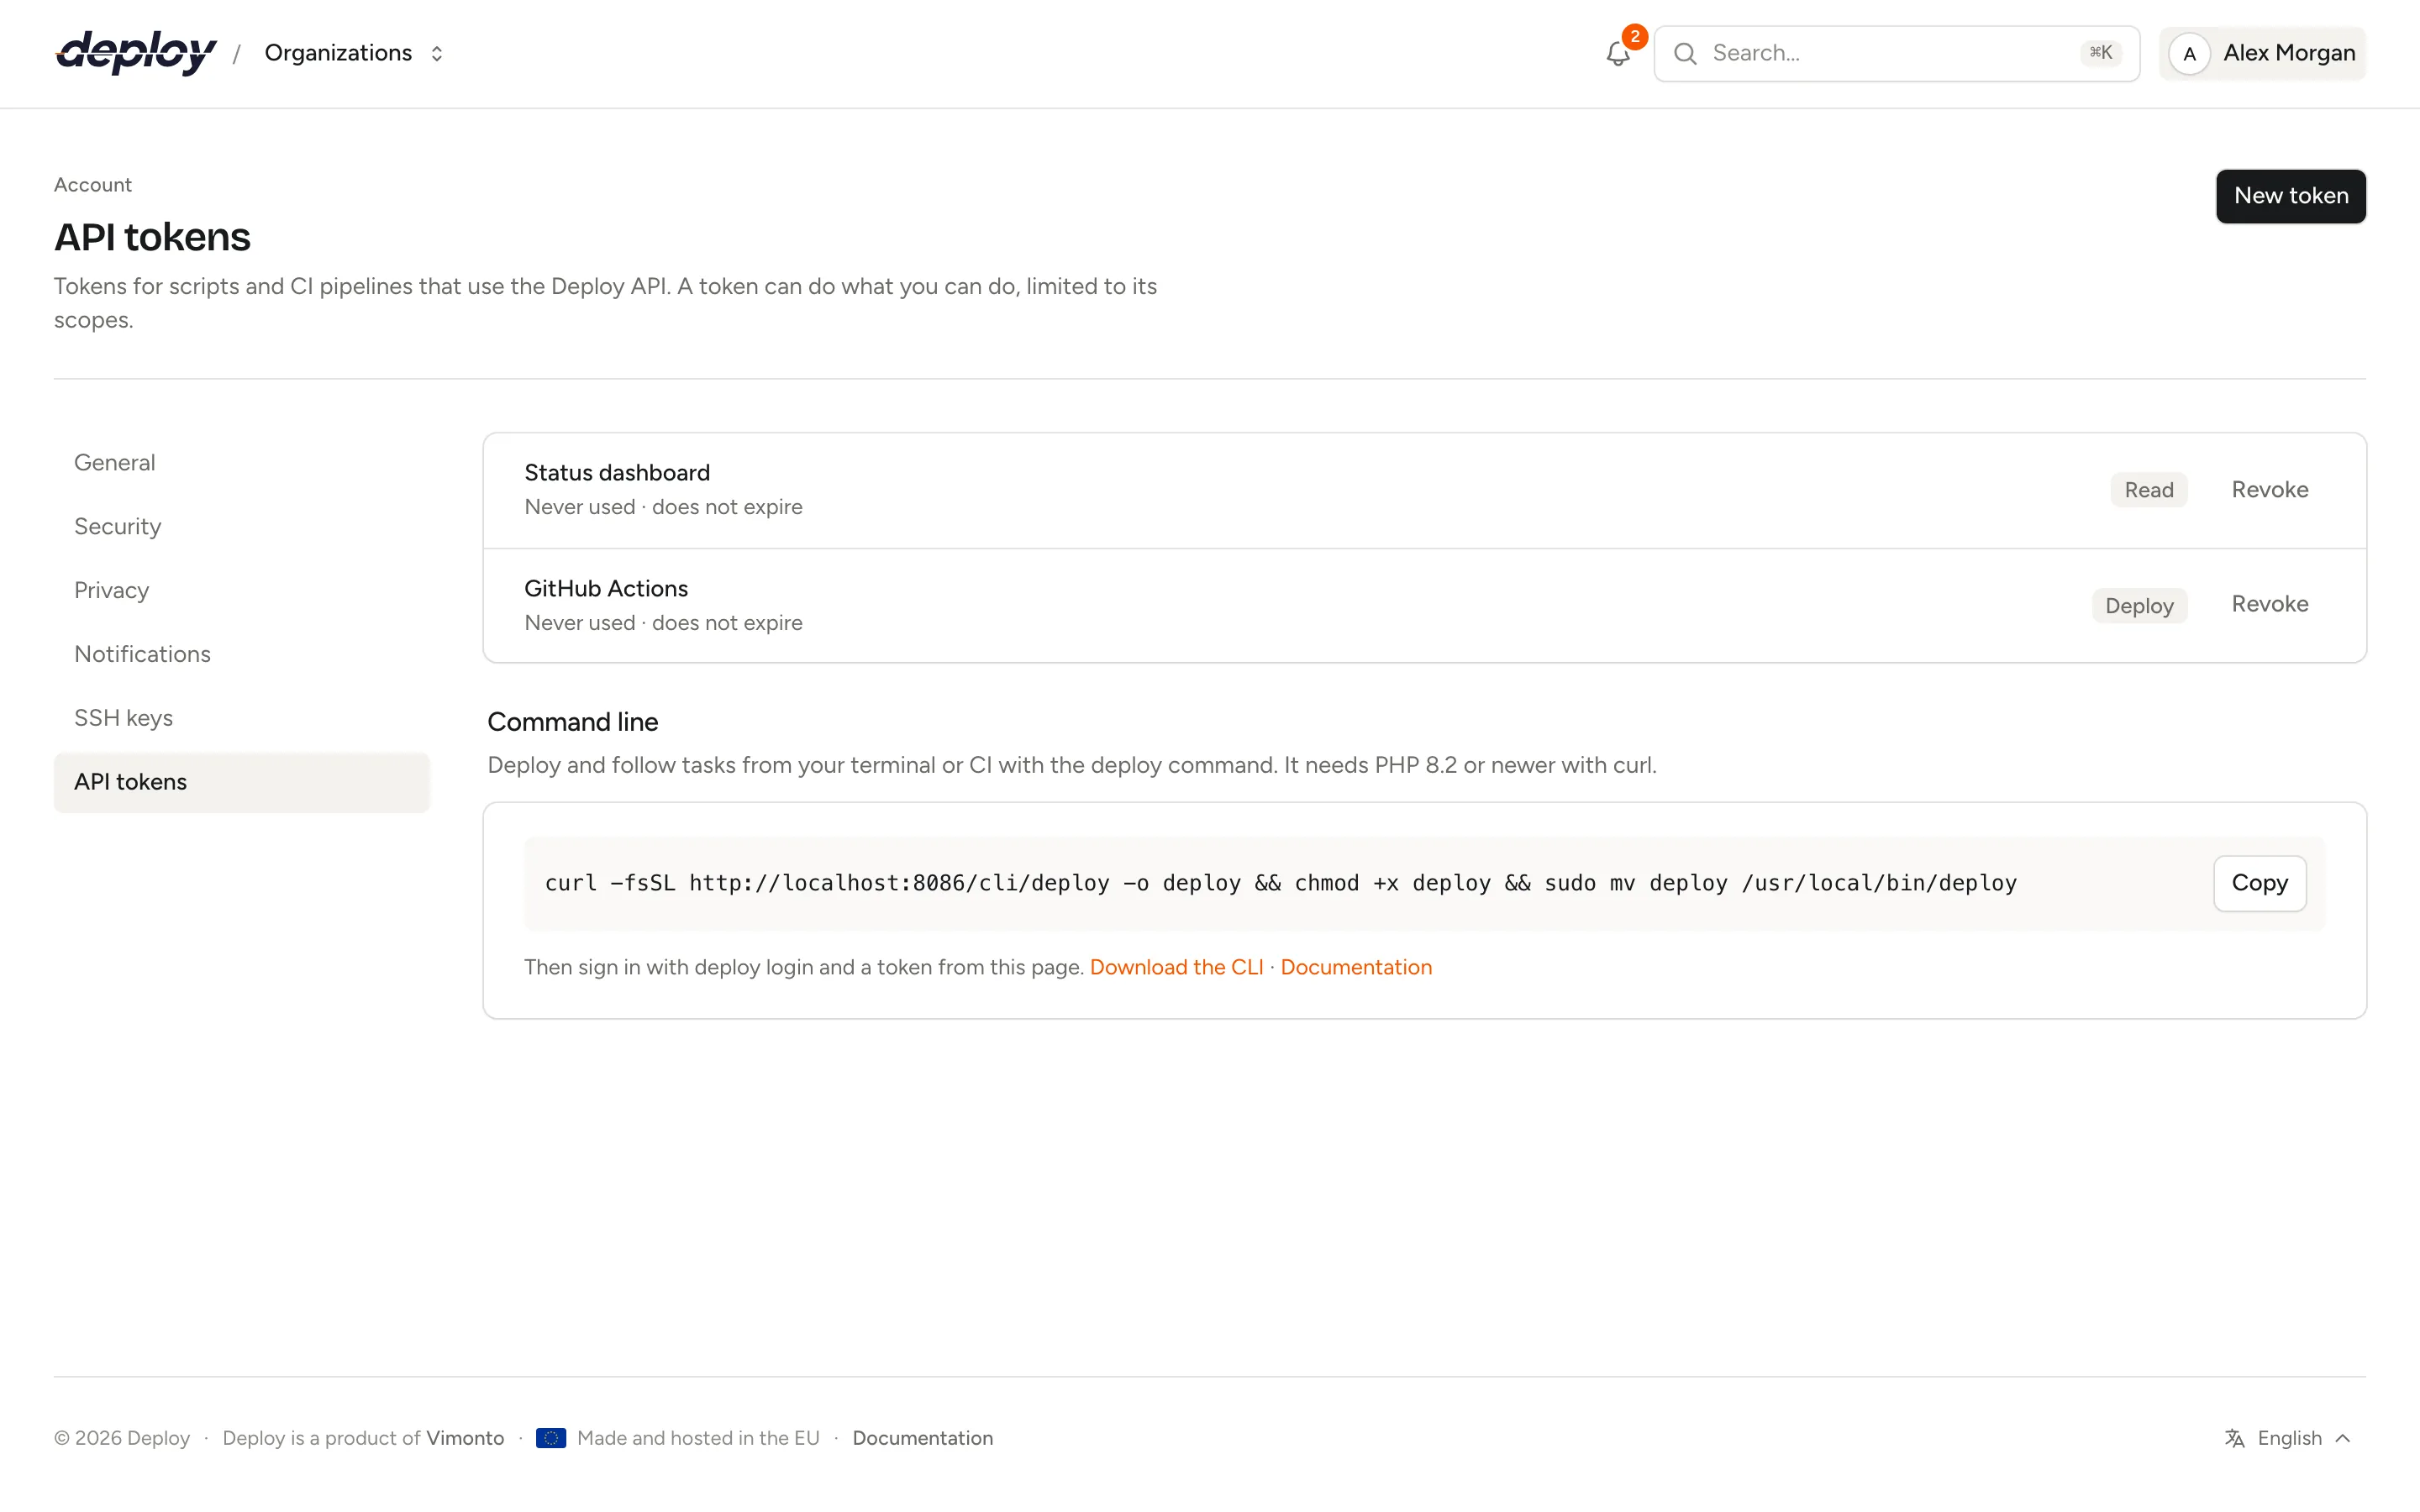Click the Status dashboard token name

click(617, 473)
